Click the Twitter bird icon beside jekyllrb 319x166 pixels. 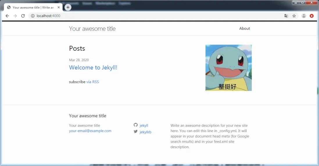pos(135,132)
